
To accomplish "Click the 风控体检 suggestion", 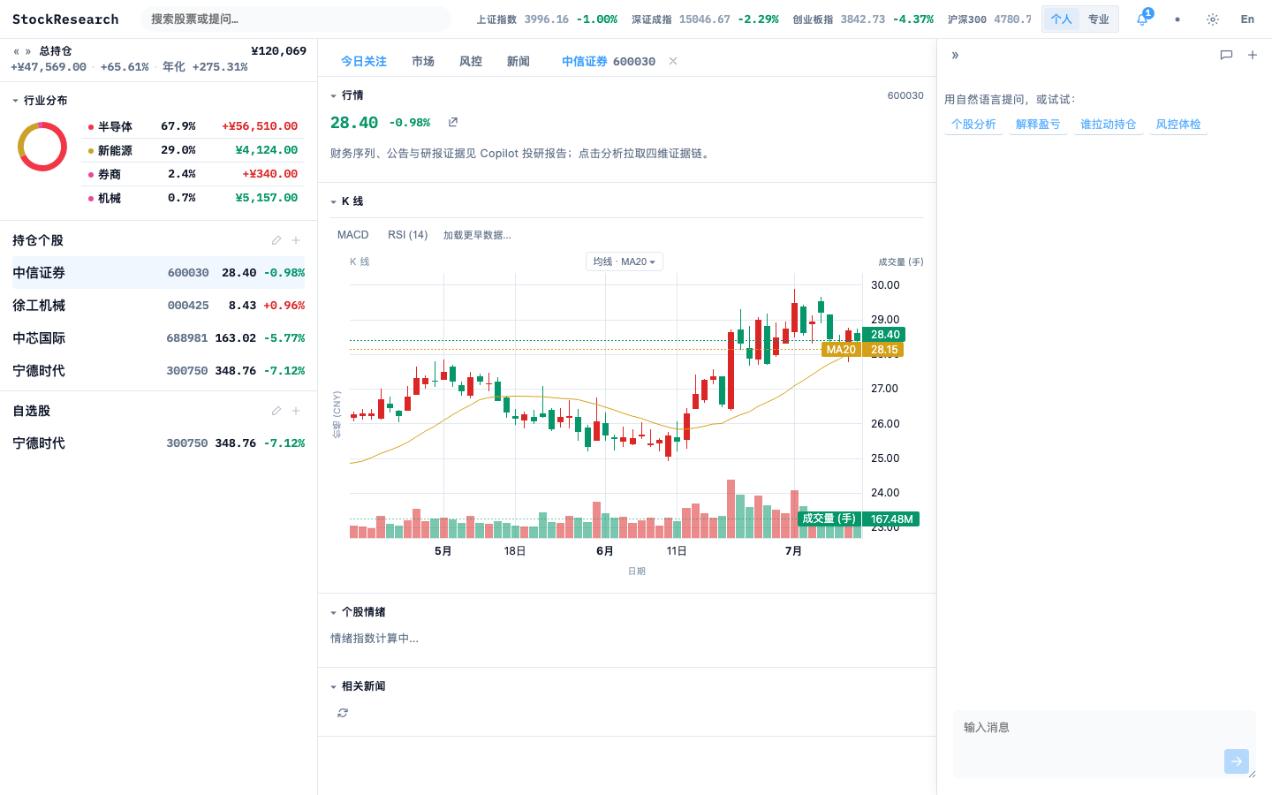I will [x=1178, y=125].
